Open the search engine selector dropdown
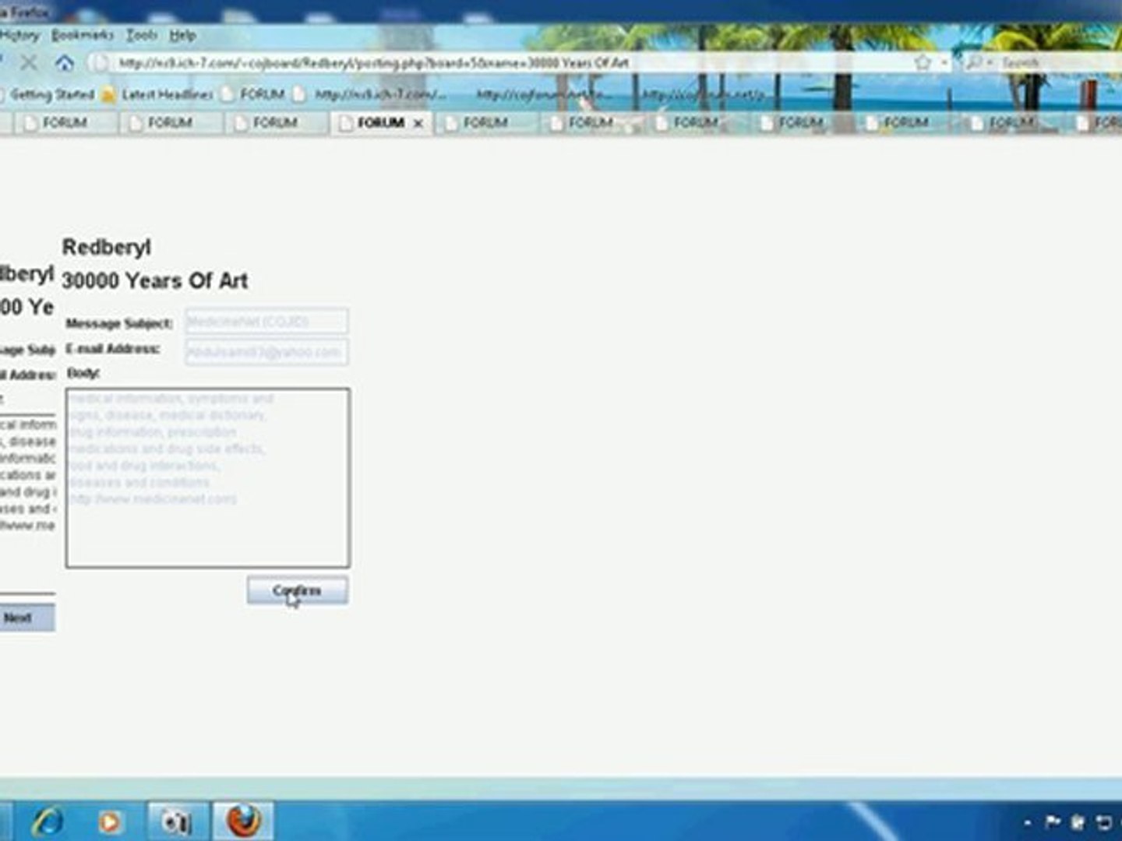Viewport: 1122px width, 841px height. (977, 62)
